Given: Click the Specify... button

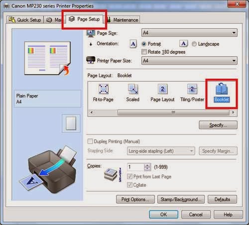Looking at the screenshot, I should (218, 125).
